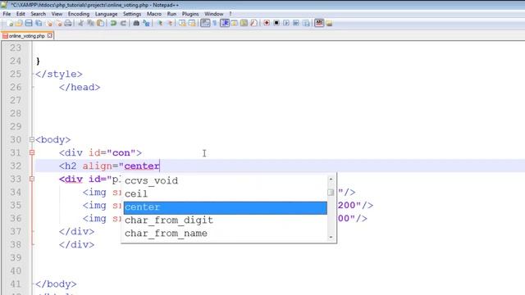Open Find with the binoculars icon
This screenshot has height=295, width=525.
click(136, 23)
